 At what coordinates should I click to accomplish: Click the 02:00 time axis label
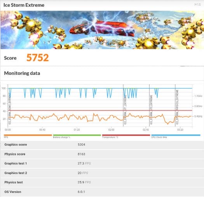tap(111, 130)
